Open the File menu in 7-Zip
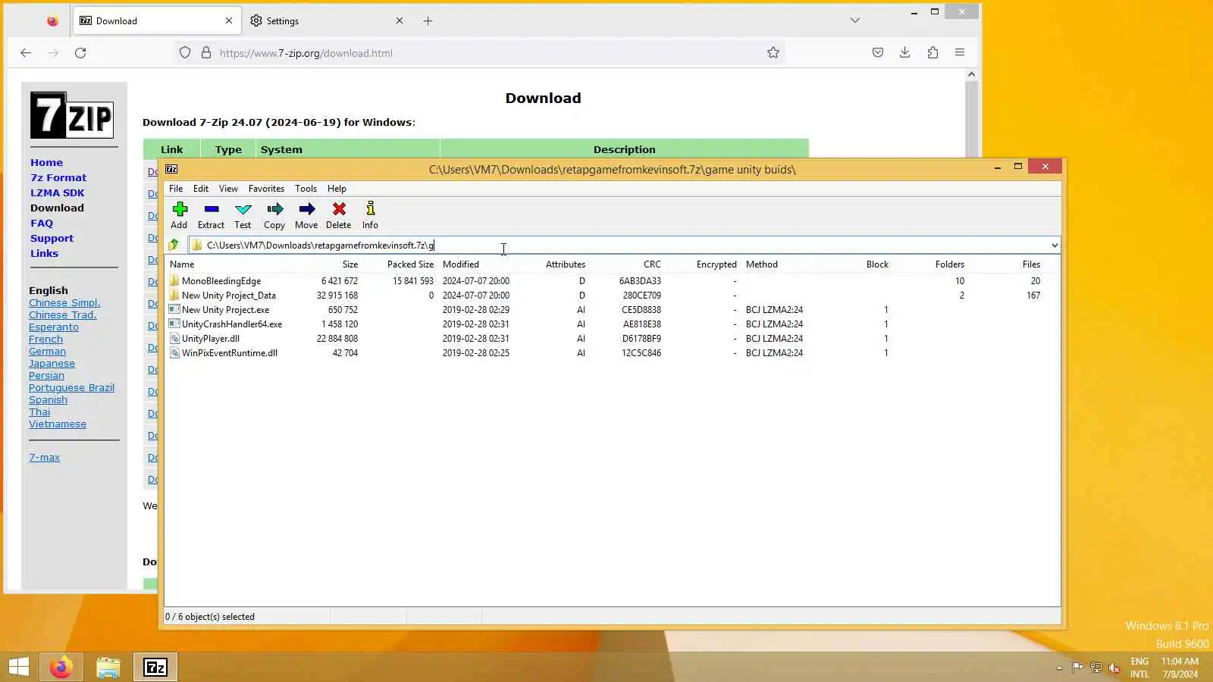The image size is (1213, 682). (x=176, y=189)
